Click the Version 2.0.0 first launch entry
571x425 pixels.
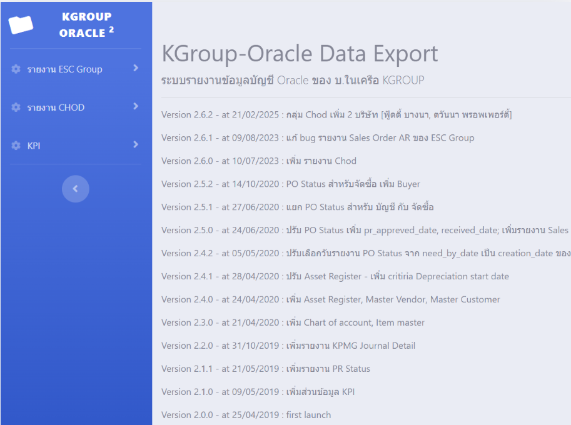pos(246,415)
